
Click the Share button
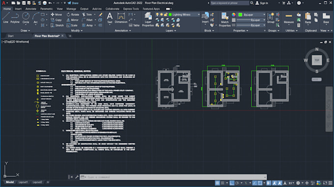click(x=73, y=3)
